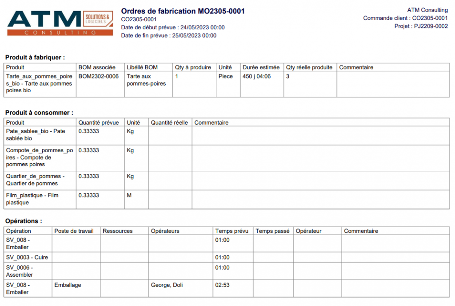Click ATM Consulting company name at top right
The image size is (455, 306).
[x=427, y=10]
